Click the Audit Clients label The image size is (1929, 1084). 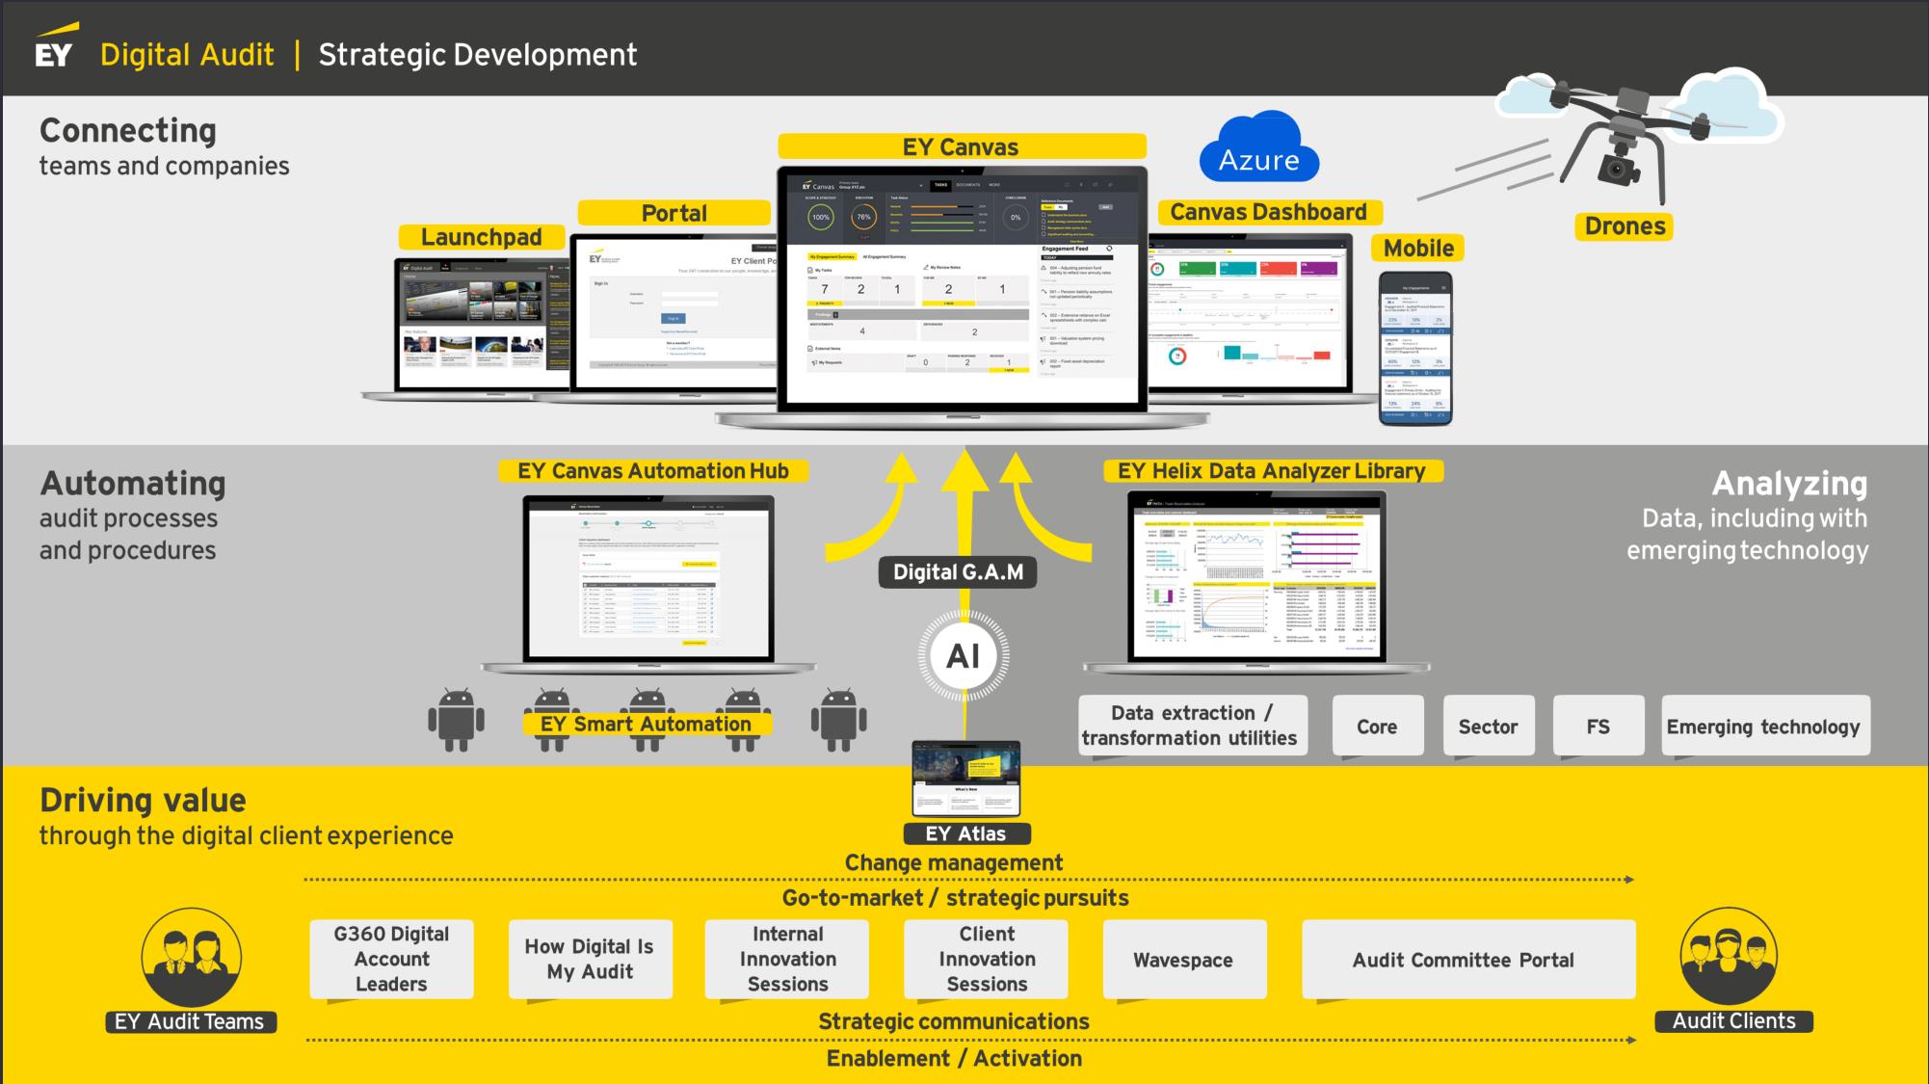(x=1733, y=1021)
